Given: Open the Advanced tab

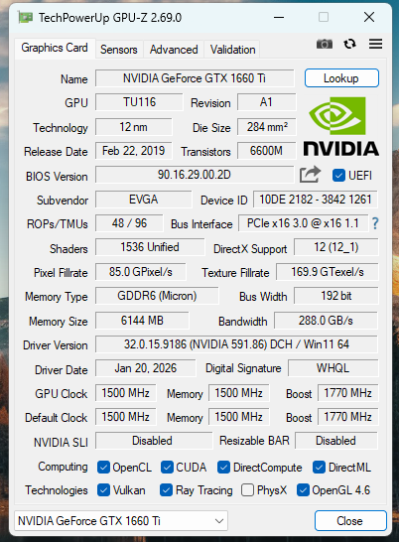Looking at the screenshot, I should coord(174,50).
